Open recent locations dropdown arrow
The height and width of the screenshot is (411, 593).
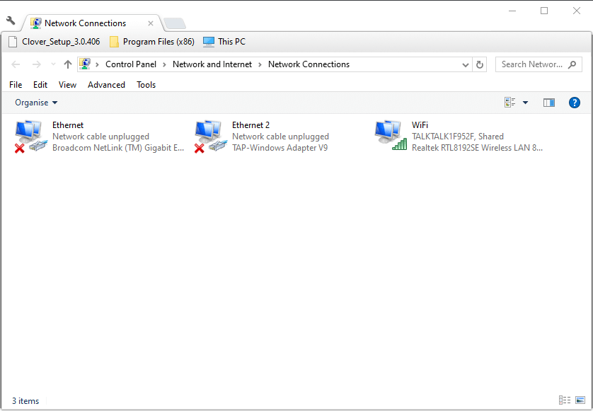53,64
